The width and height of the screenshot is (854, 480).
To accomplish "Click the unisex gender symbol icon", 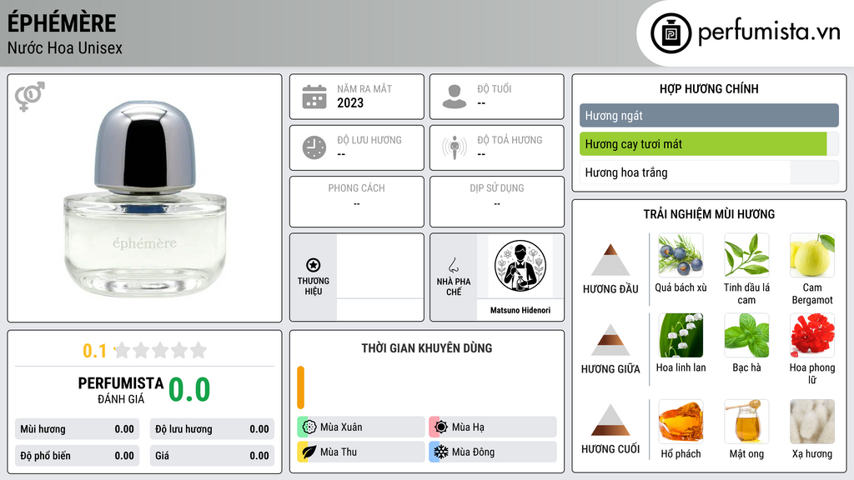I will point(30,97).
